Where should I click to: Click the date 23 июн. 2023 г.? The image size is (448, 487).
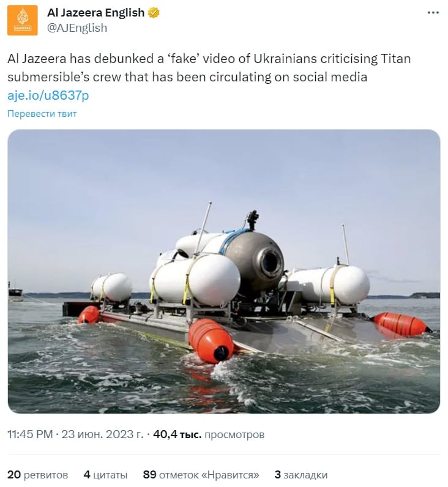pyautogui.click(x=102, y=434)
